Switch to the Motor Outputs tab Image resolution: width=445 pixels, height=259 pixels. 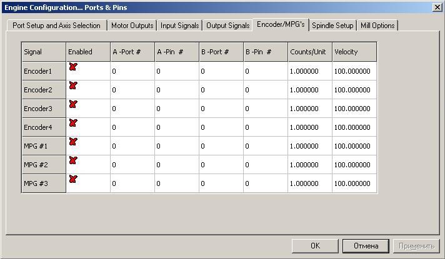(x=132, y=26)
